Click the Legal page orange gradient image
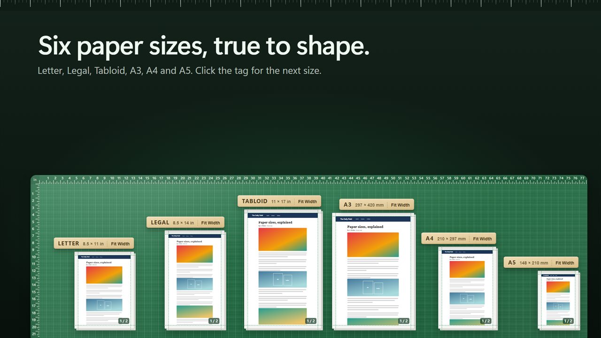 pos(194,254)
